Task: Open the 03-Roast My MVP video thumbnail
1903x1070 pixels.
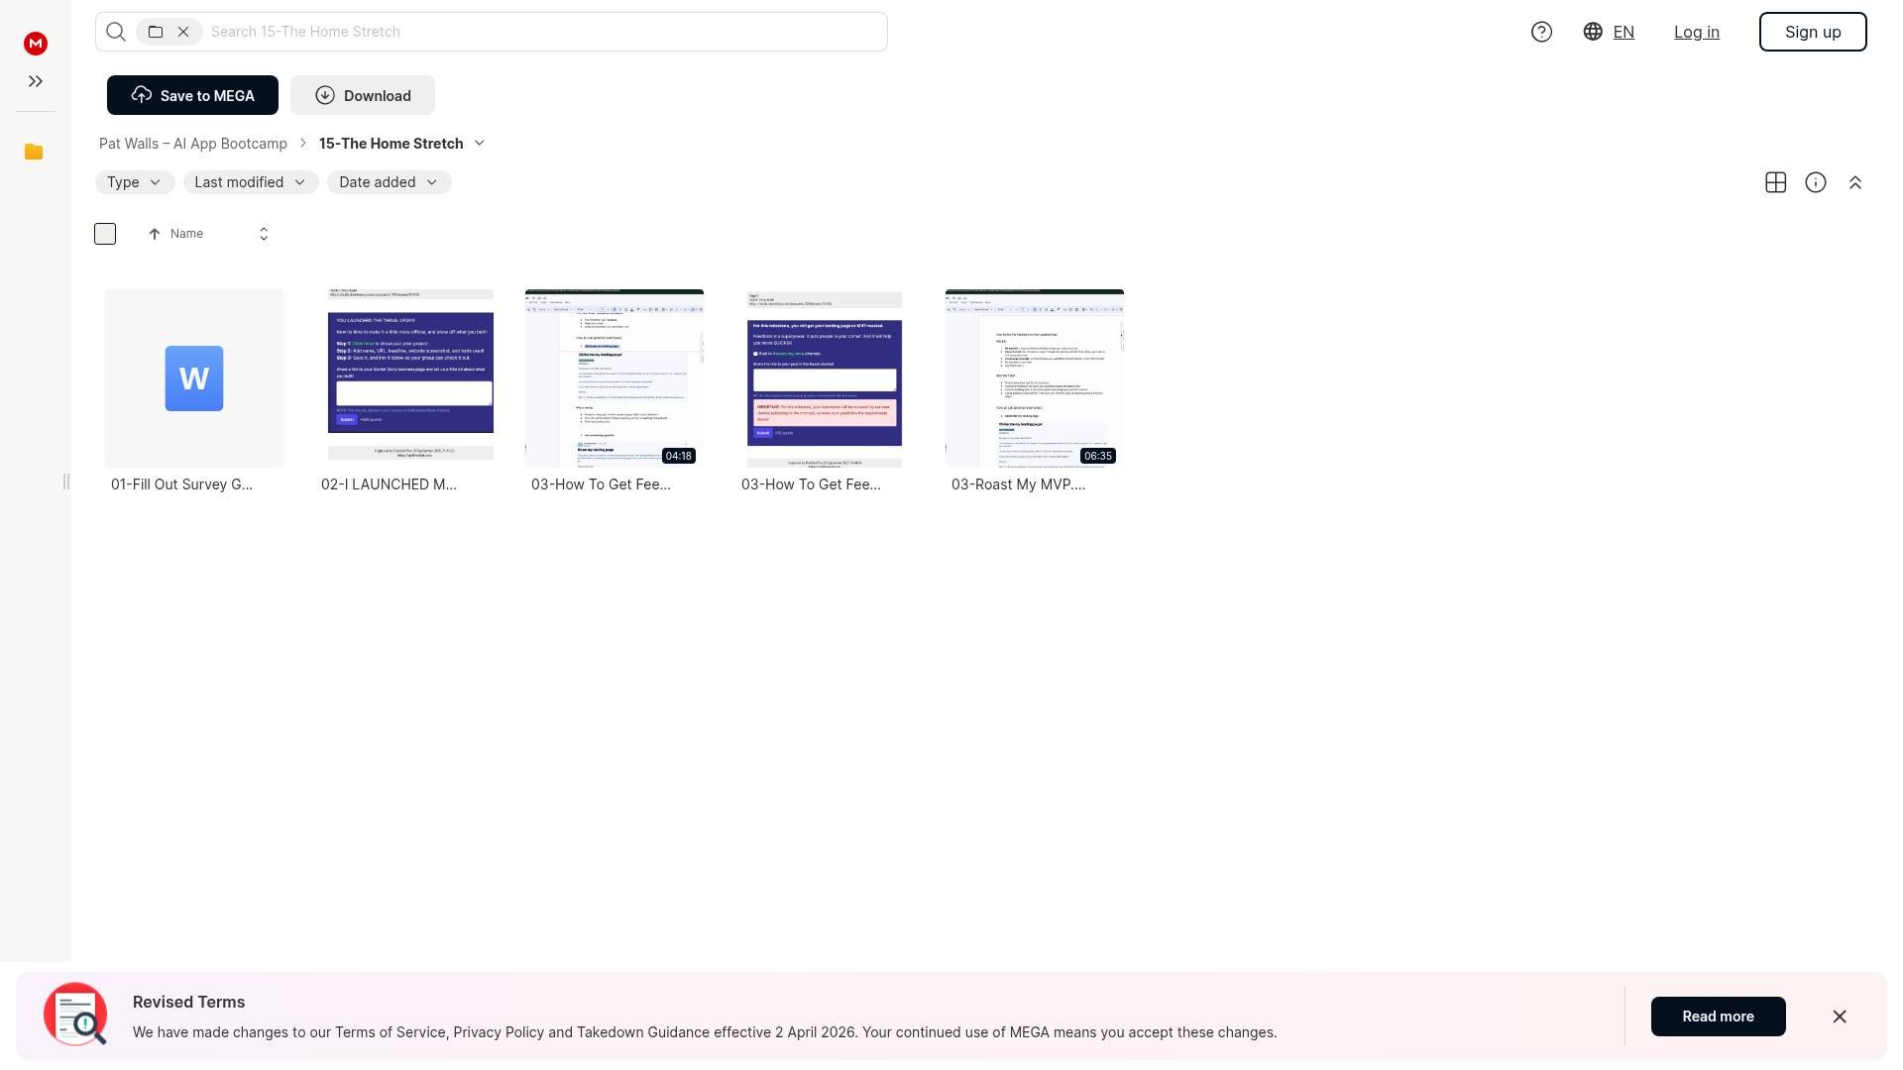Action: coord(1034,378)
